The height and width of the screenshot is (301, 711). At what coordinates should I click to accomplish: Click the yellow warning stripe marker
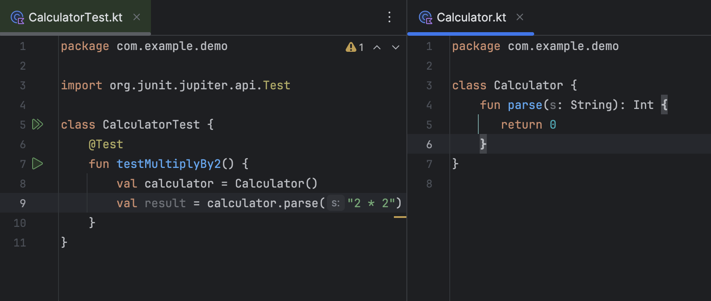pyautogui.click(x=400, y=217)
